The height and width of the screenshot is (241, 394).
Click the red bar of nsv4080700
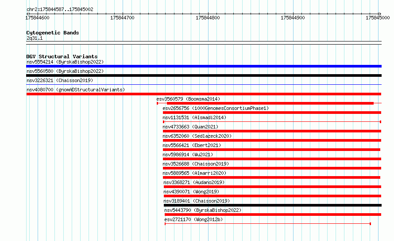[x=204, y=94]
